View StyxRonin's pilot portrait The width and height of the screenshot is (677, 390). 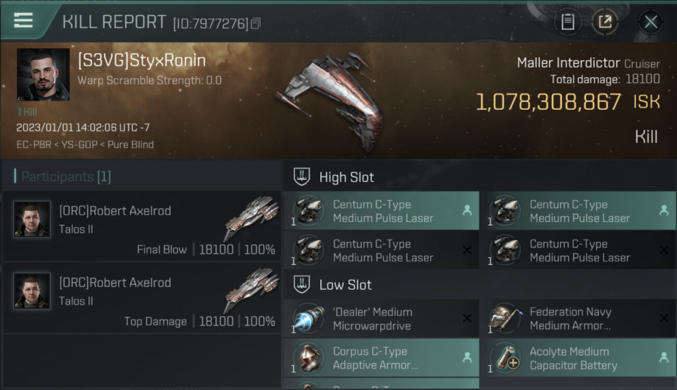point(43,74)
